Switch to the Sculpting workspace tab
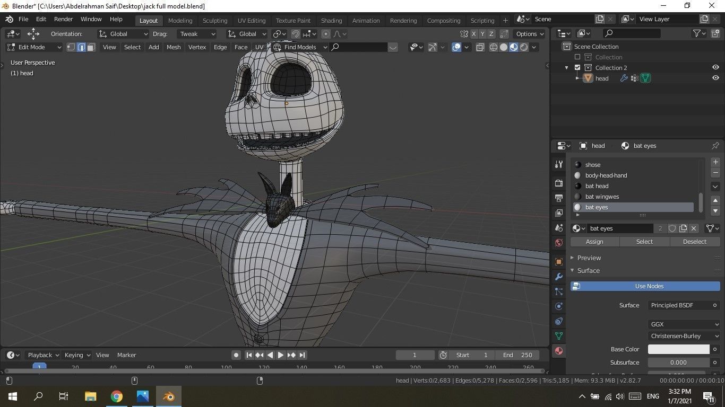725x407 pixels. 215,21
